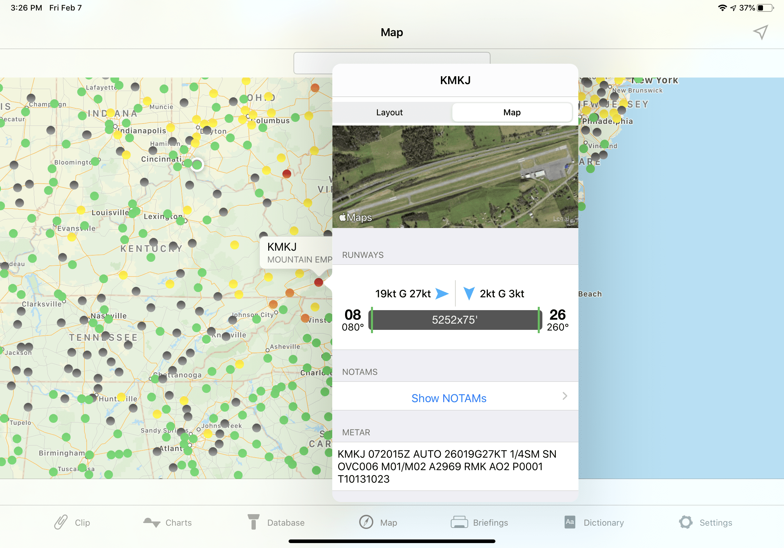Open the Legal link on the satellite image
This screenshot has height=548, width=784.
(x=561, y=218)
